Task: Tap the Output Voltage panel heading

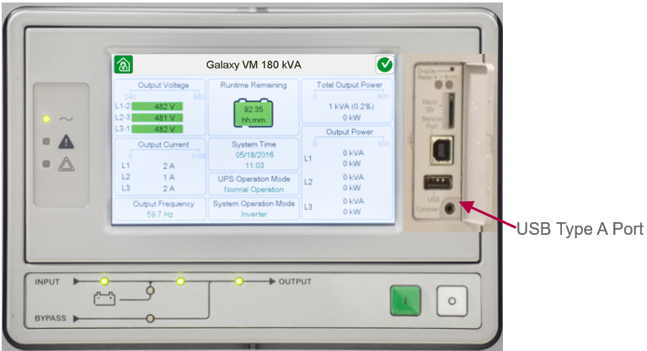Action: click(x=163, y=85)
